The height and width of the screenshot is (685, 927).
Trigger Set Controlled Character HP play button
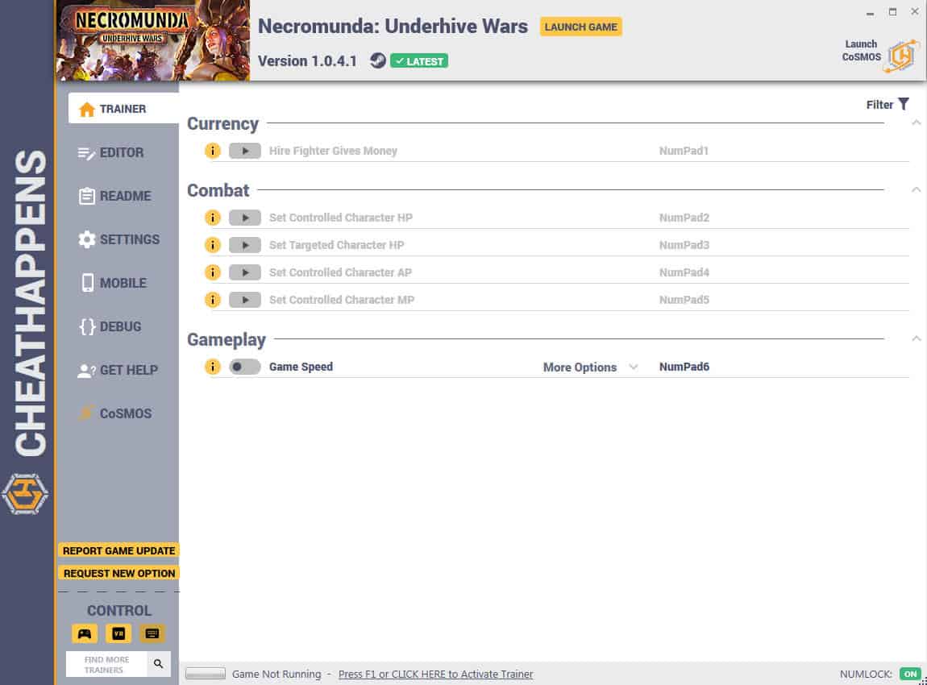(x=245, y=218)
